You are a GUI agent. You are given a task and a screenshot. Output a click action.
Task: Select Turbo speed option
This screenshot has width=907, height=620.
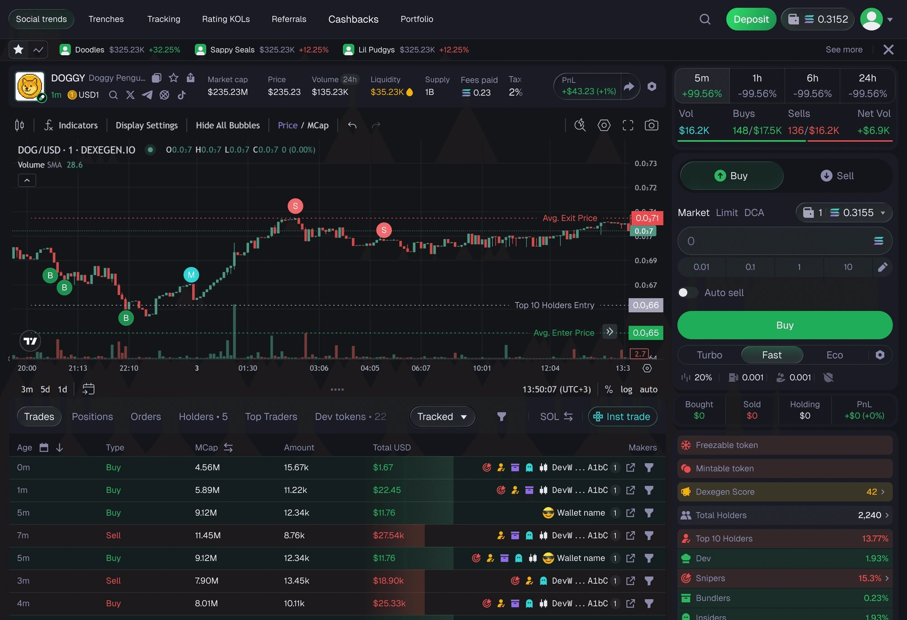point(709,355)
